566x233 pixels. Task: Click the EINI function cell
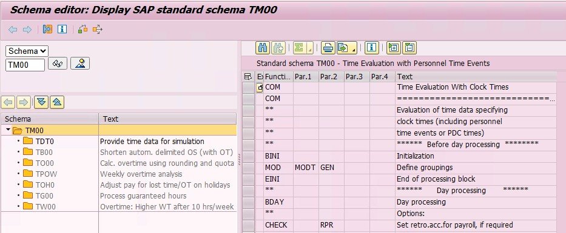point(278,179)
